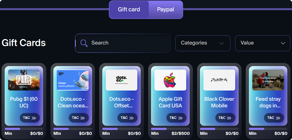This screenshot has width=292, height=140.
Task: Click the Value dropdown chevron arrow
Action: pos(283,43)
